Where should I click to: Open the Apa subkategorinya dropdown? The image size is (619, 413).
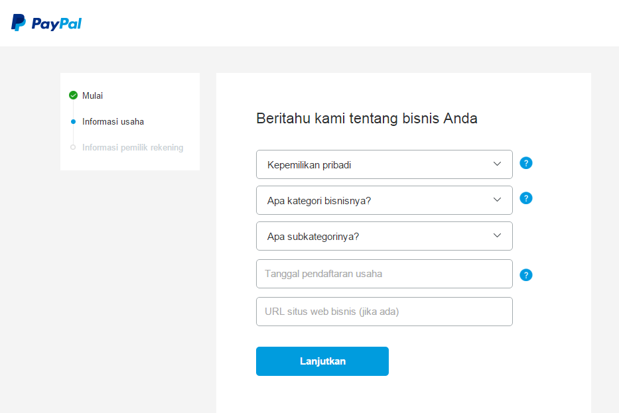click(384, 236)
